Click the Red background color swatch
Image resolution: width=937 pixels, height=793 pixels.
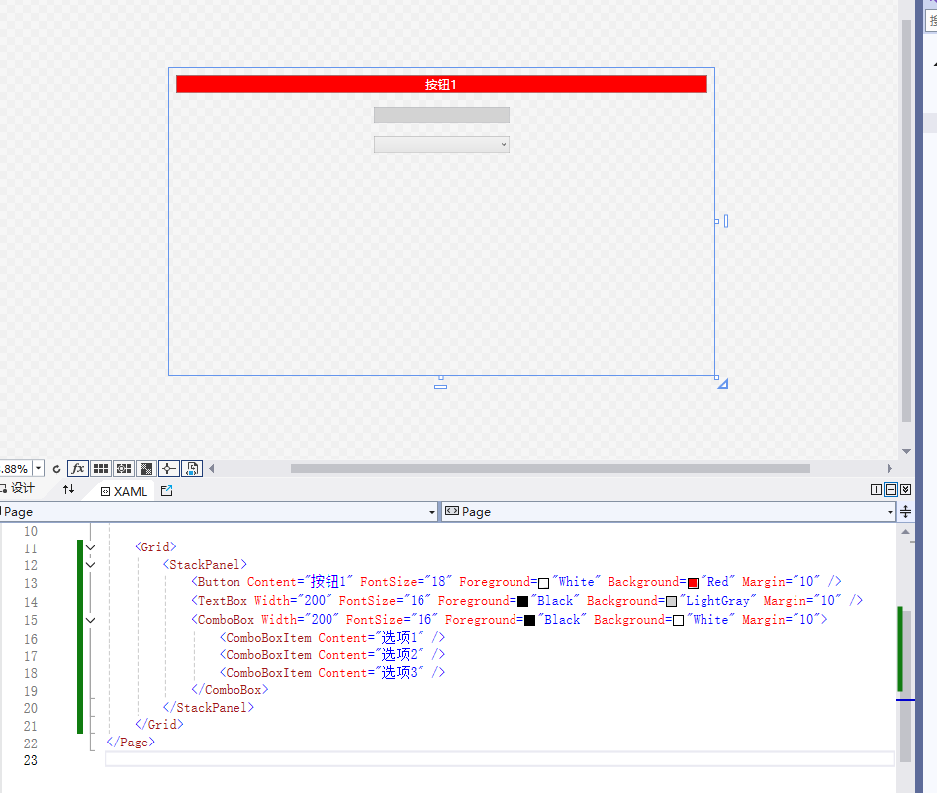pyautogui.click(x=693, y=583)
